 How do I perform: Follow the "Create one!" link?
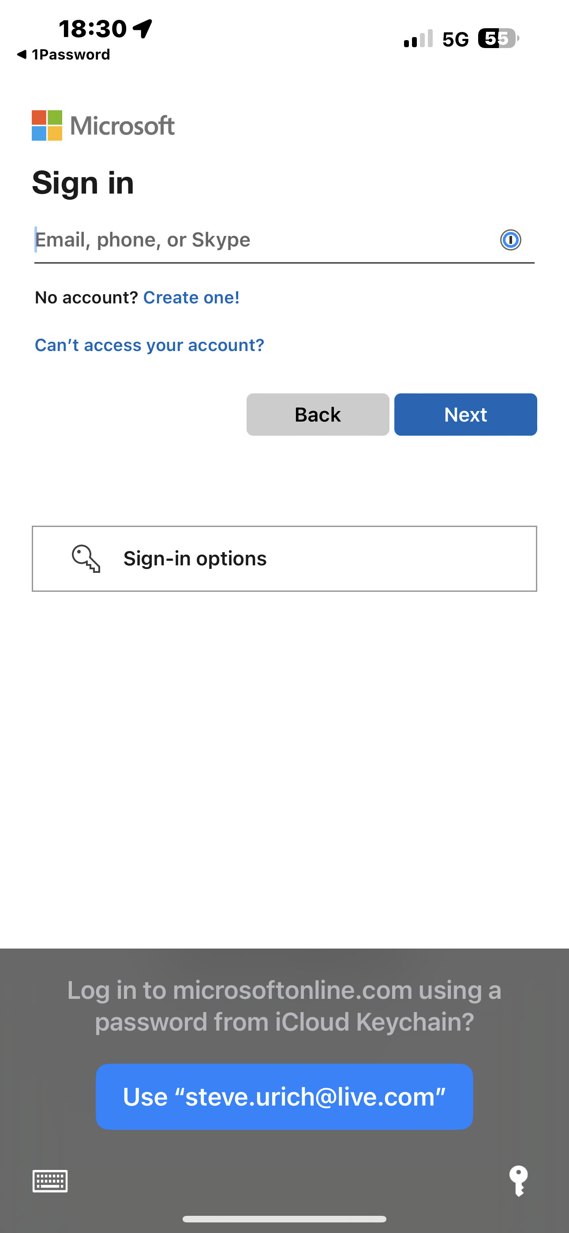[191, 297]
